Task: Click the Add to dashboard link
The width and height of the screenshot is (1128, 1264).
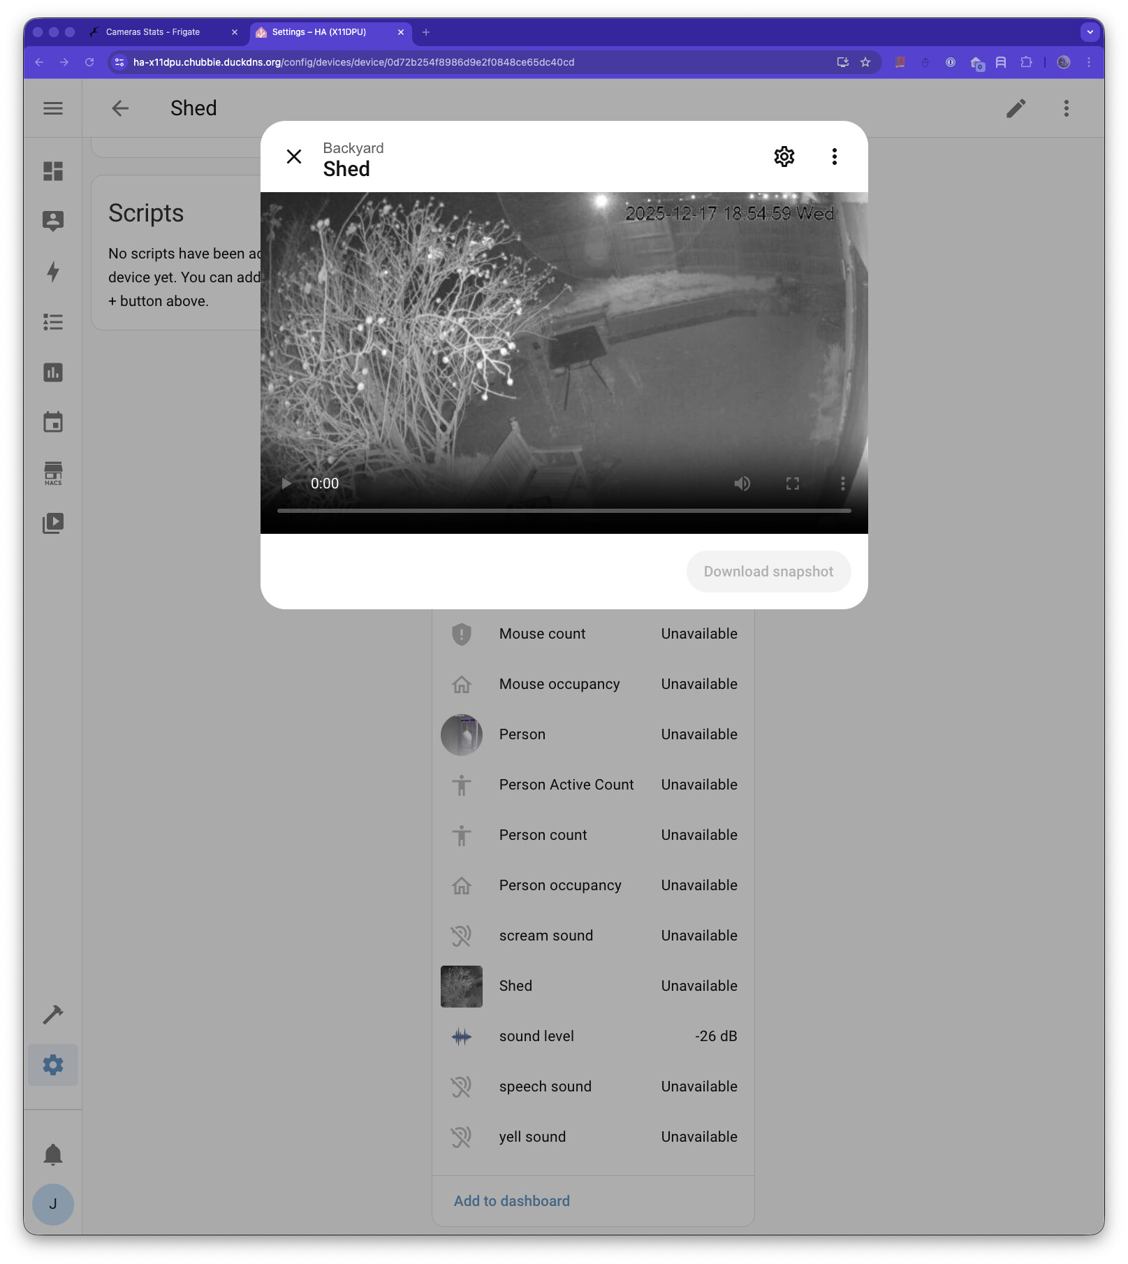Action: 512,1201
